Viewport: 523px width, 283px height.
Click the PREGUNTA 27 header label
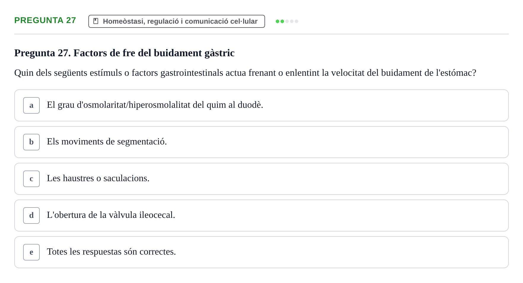(x=45, y=20)
